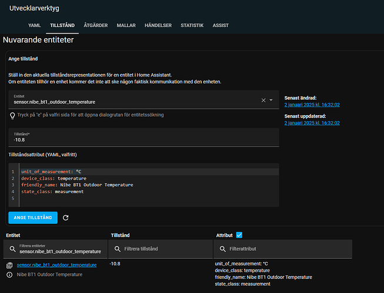384x293 pixels.
Task: Click the search icon in Filtrera entiteter
Action: pos(13,248)
